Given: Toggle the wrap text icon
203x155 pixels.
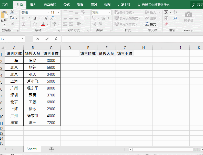Looking at the screenshot, I should pyautogui.click(x=83, y=12).
